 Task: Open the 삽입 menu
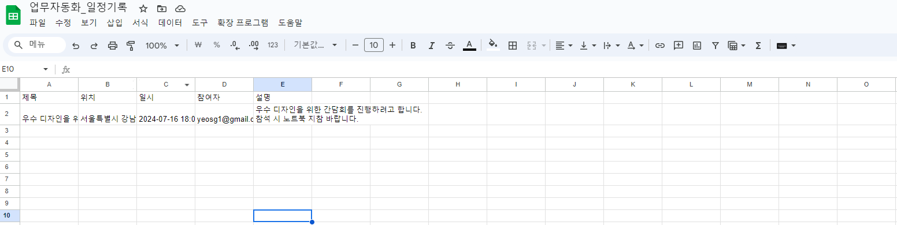point(114,23)
